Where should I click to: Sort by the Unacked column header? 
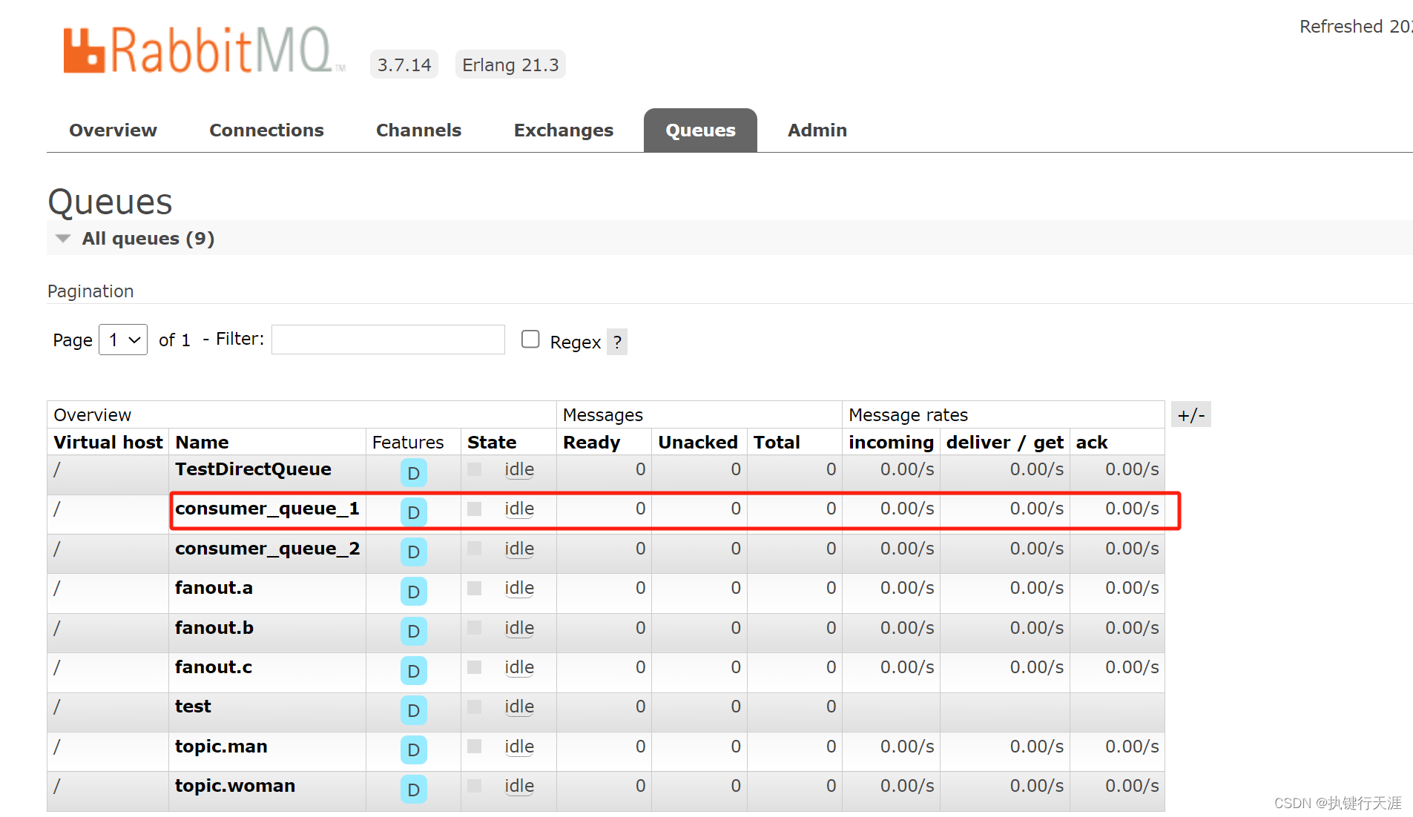698,443
